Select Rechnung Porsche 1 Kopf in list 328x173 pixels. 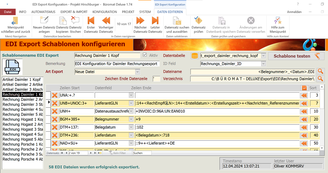(x=23, y=144)
